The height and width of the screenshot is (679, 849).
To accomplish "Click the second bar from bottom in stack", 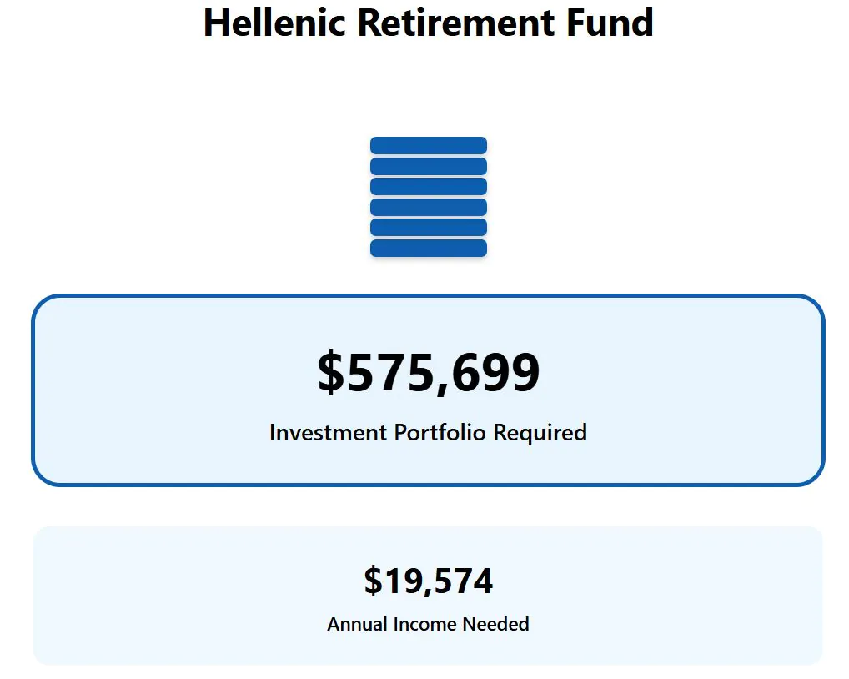I will (428, 228).
